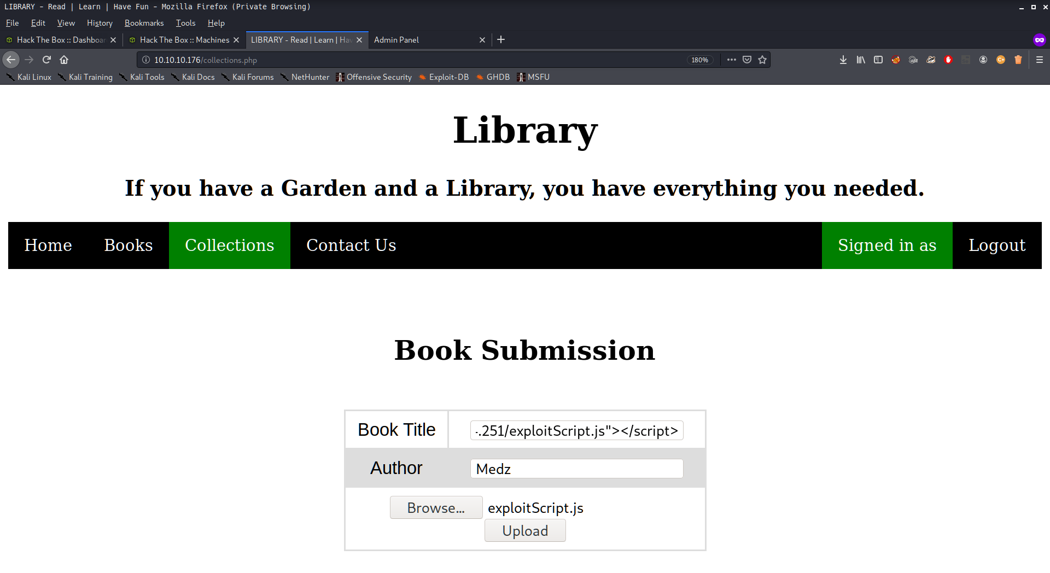
Task: Reload the current page
Action: (46, 60)
